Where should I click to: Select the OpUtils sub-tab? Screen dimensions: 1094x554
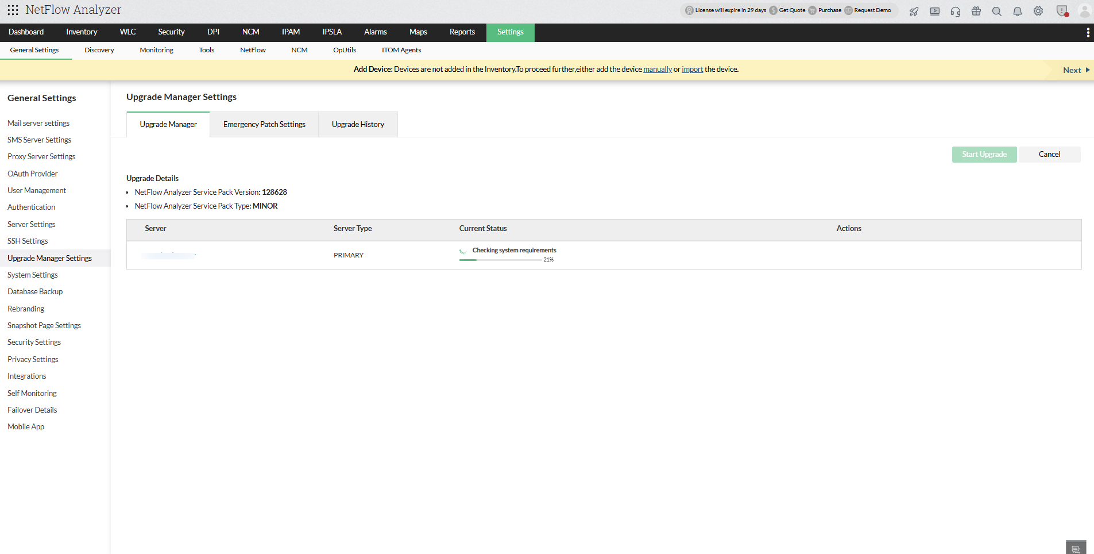pos(345,51)
